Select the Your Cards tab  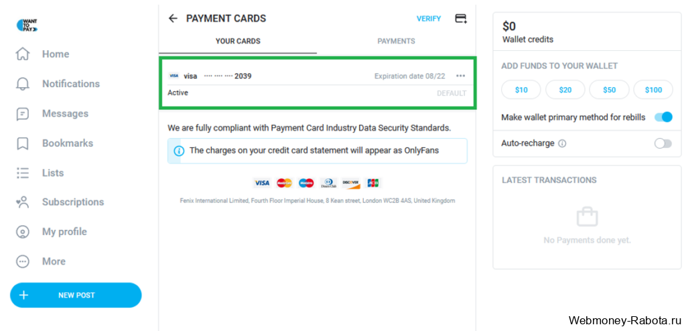tap(238, 41)
